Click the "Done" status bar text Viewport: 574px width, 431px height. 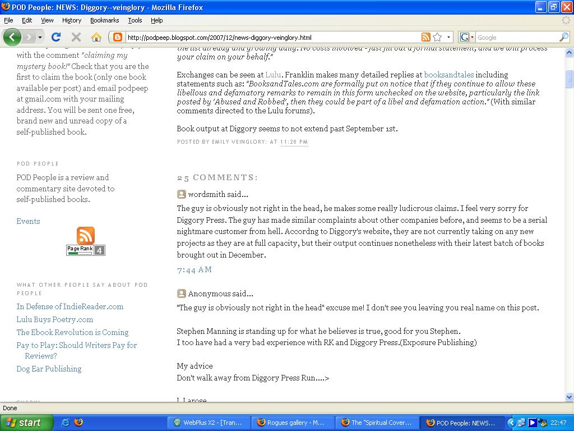[x=10, y=408]
